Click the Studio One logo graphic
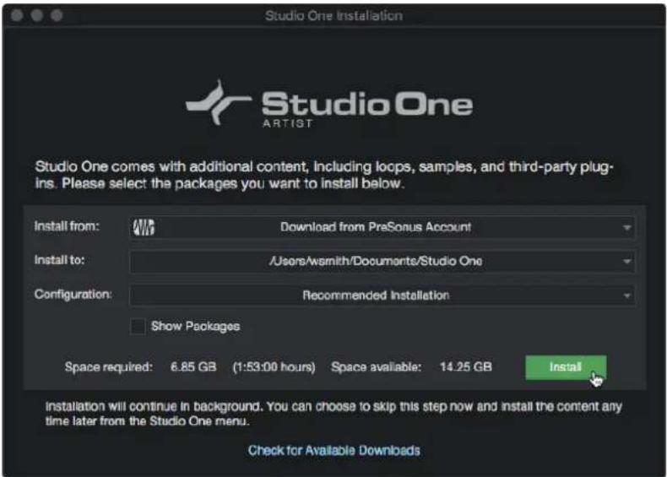667x477 pixels. 328,103
